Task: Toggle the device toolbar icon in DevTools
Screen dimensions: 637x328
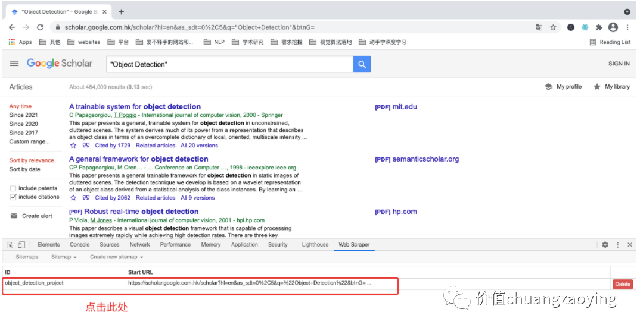Action: [21, 245]
